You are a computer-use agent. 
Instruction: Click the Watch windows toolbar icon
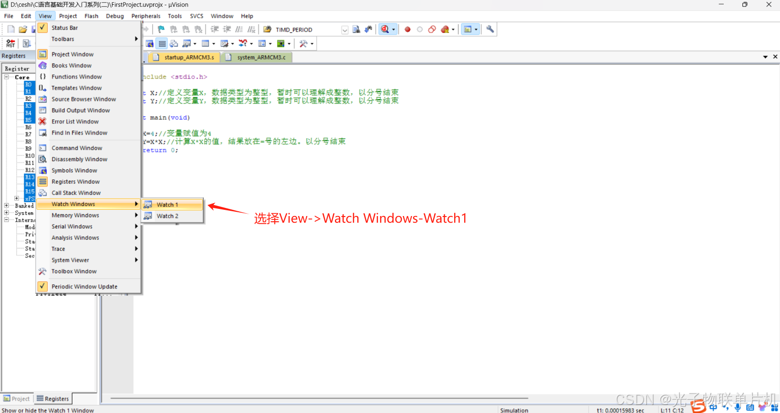click(187, 44)
